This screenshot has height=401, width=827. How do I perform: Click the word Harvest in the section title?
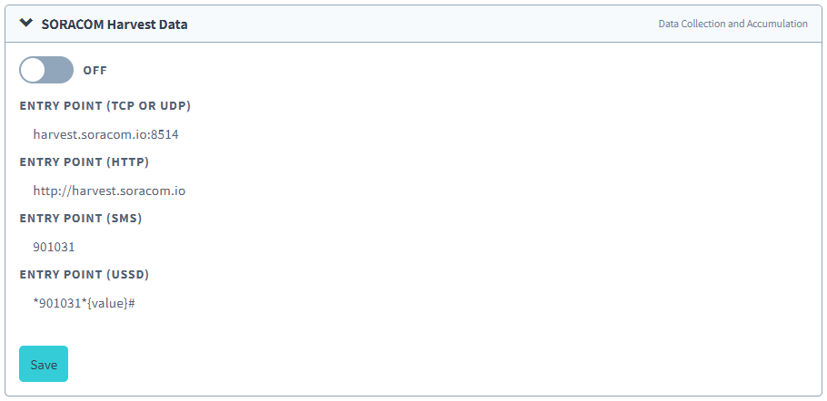click(128, 24)
